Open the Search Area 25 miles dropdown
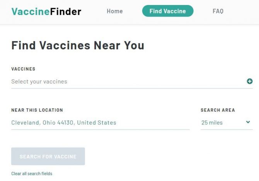The width and height of the screenshot is (259, 181). click(227, 122)
